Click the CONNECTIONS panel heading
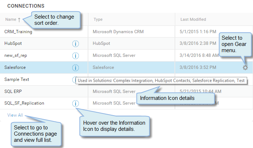 click(x=26, y=6)
